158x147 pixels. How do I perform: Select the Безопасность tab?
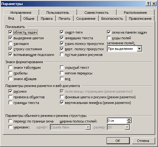[112, 19]
